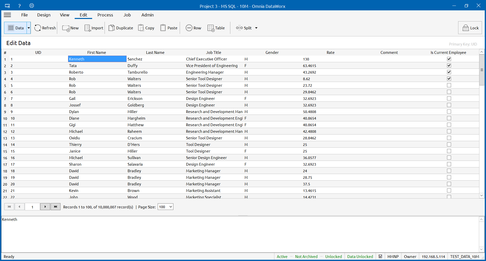This screenshot has width=486, height=261.
Task: Open the Design menu
Action: (44, 15)
